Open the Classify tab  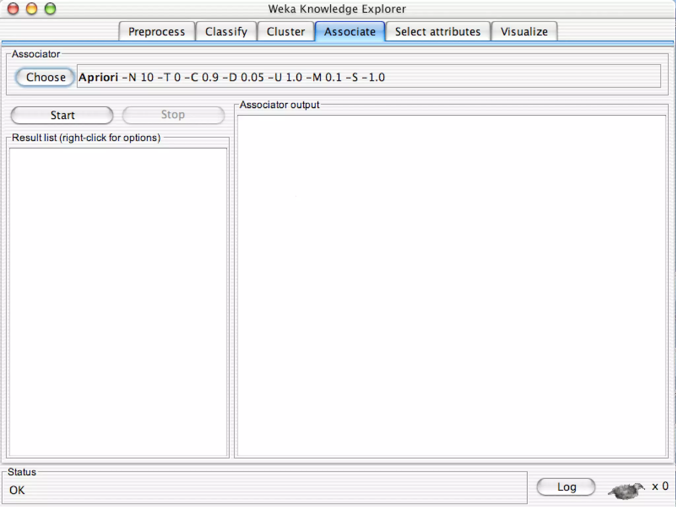[226, 32]
